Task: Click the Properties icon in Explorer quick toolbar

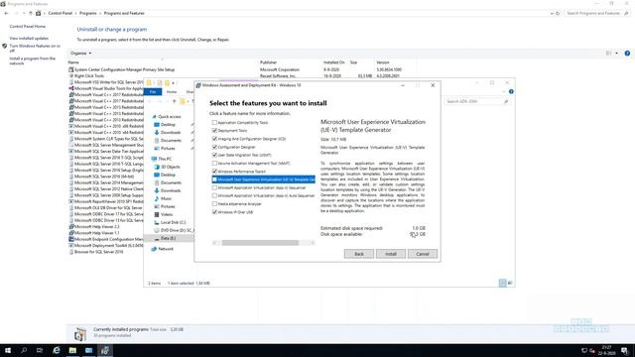Action: [159, 83]
